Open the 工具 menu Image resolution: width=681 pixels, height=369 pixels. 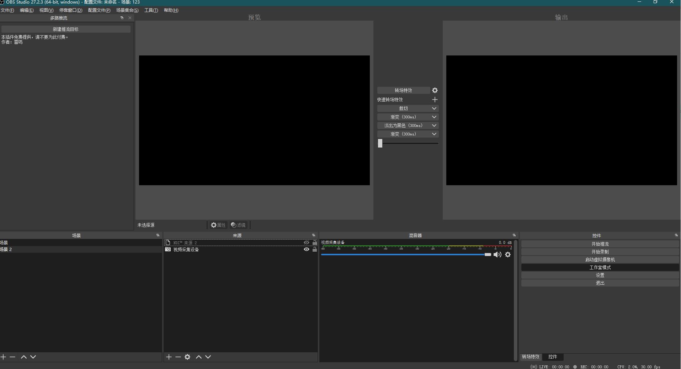(x=151, y=10)
